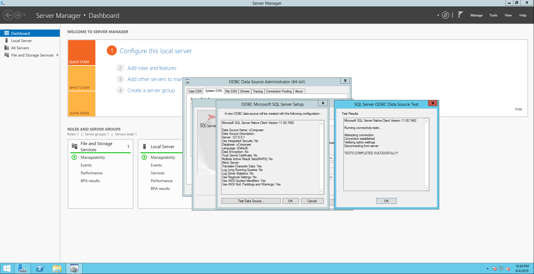This screenshot has width=534, height=274.
Task: Click the Back navigation arrow
Action: pyautogui.click(x=8, y=15)
